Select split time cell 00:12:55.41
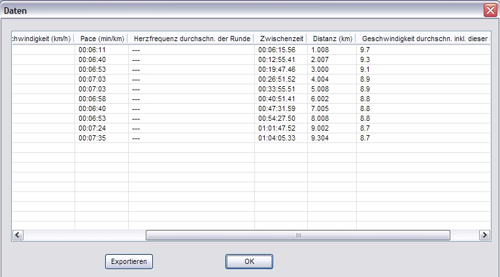Image resolution: width=500 pixels, height=277 pixels. tap(276, 59)
